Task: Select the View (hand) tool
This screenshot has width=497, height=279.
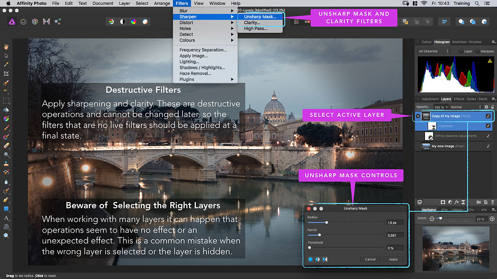Action: click(x=6, y=47)
